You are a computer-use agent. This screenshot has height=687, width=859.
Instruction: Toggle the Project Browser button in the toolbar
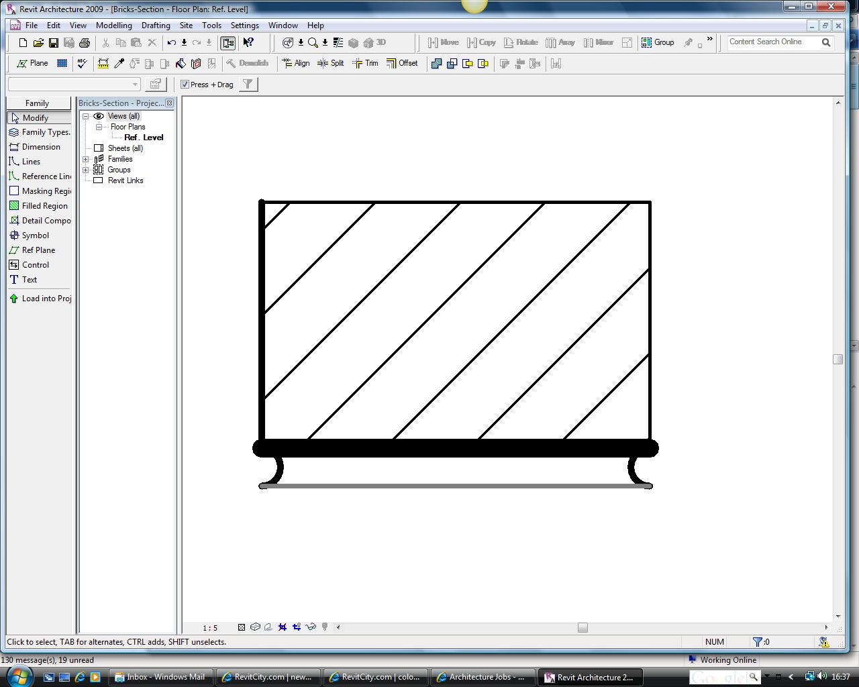pos(228,43)
